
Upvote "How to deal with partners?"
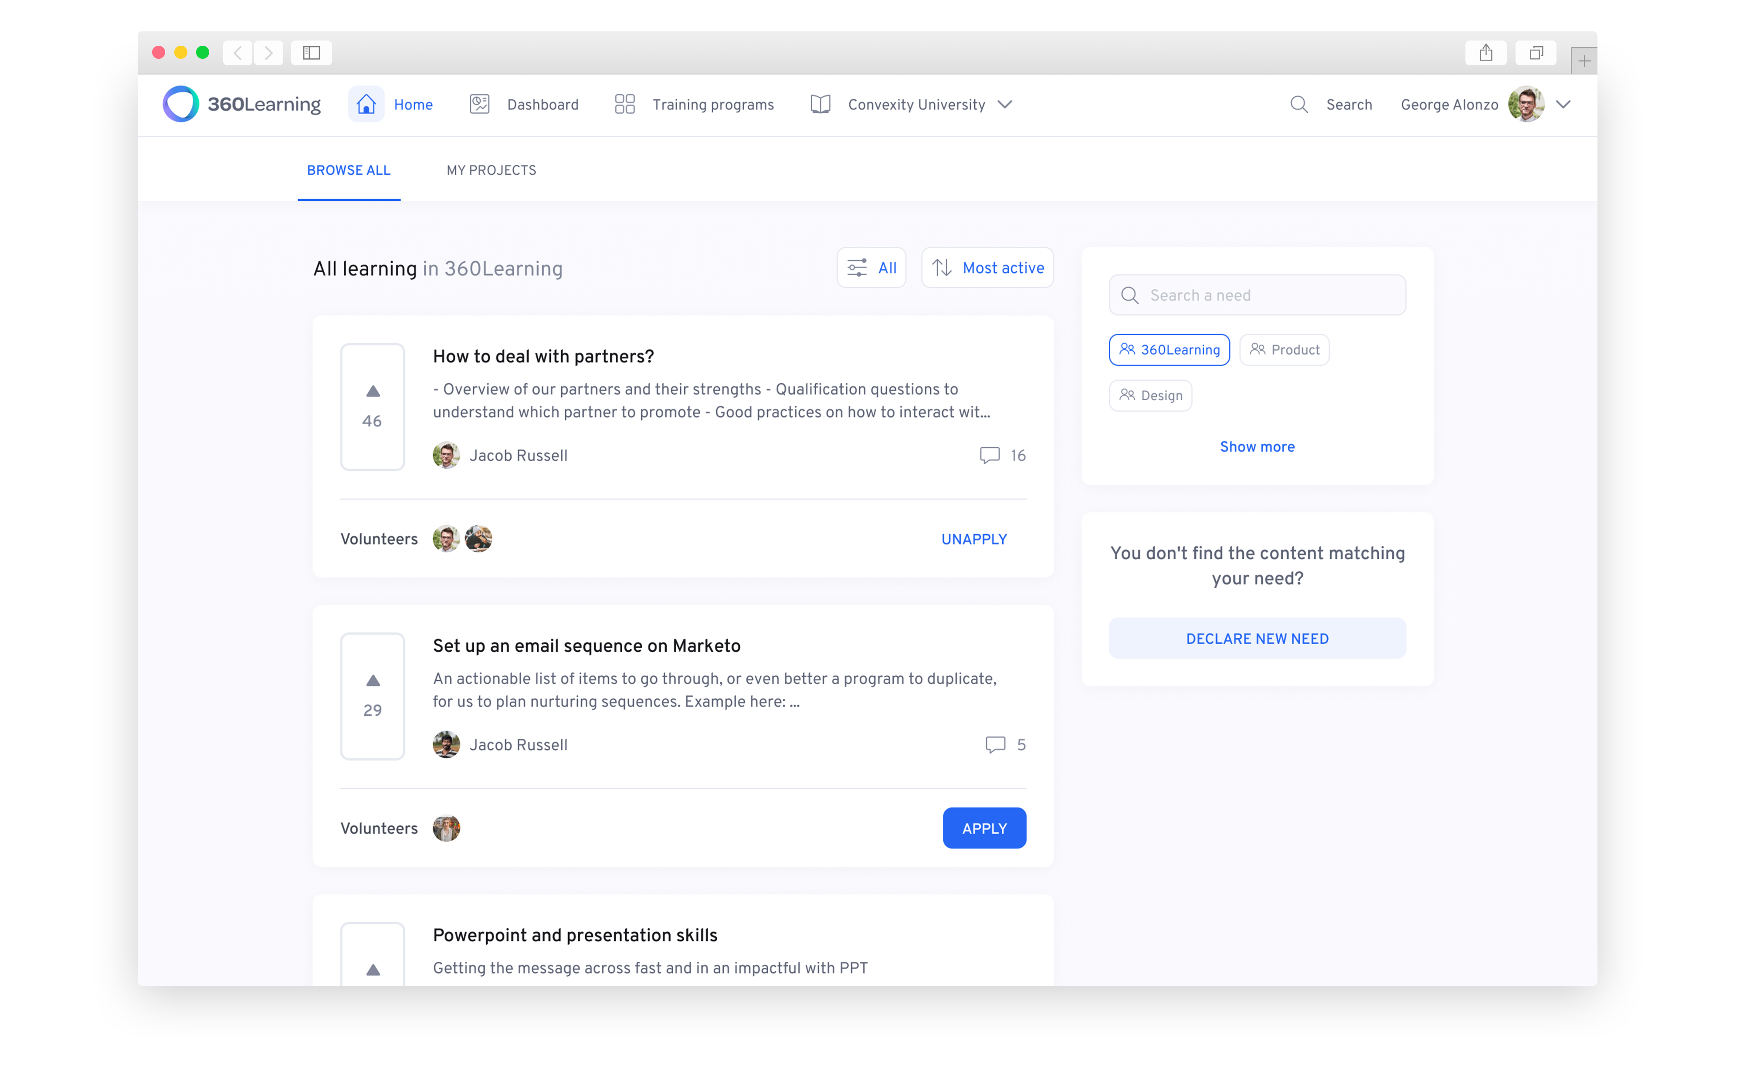(373, 392)
